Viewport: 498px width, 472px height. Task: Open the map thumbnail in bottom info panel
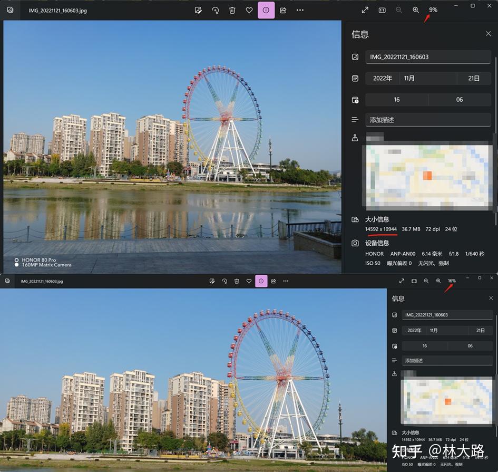(446, 400)
